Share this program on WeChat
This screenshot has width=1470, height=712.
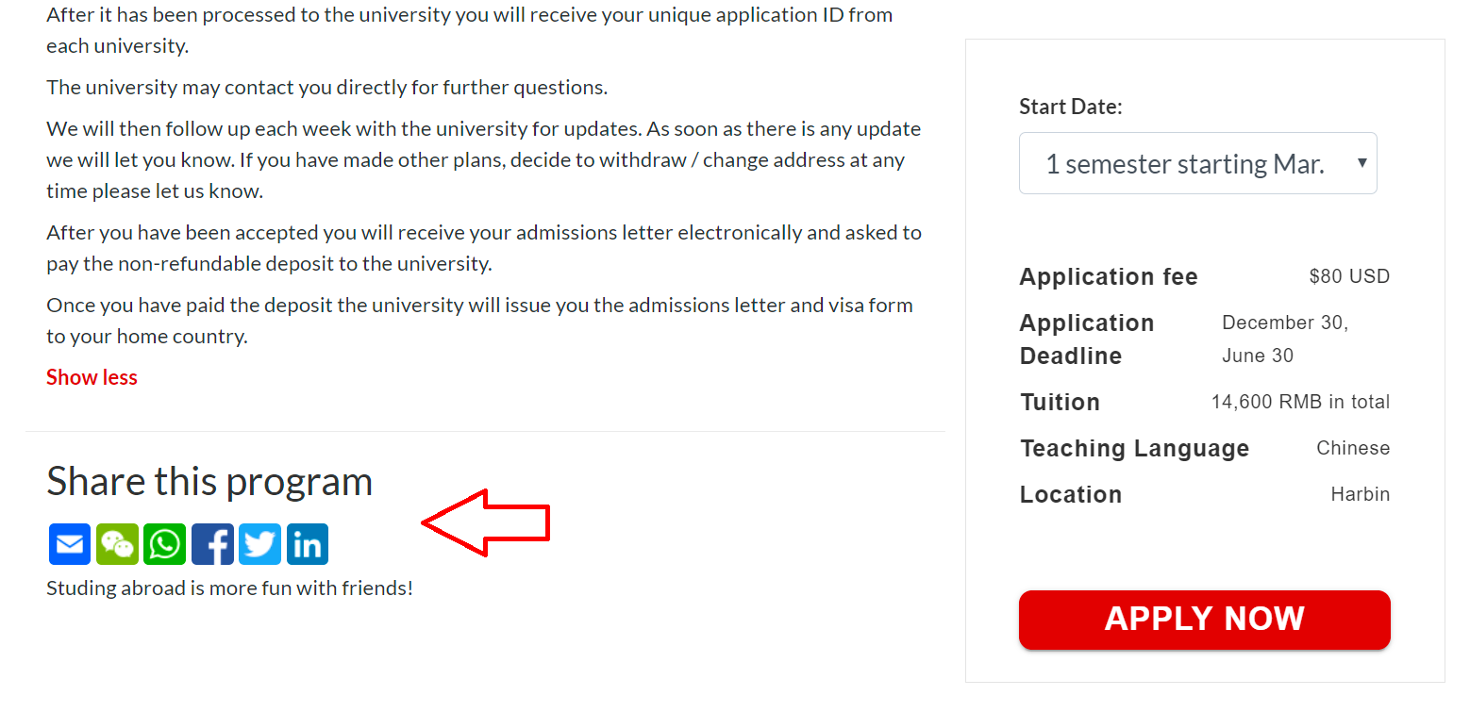point(117,544)
